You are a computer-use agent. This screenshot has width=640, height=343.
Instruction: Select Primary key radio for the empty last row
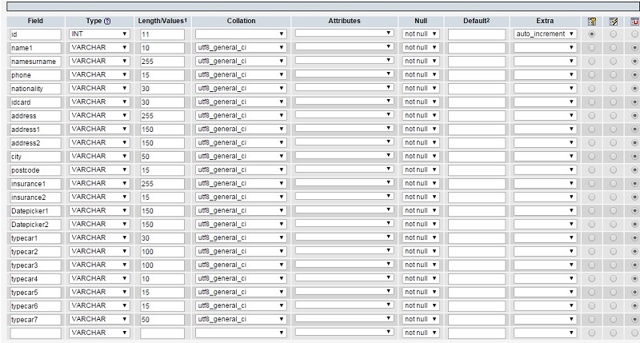tap(591, 333)
